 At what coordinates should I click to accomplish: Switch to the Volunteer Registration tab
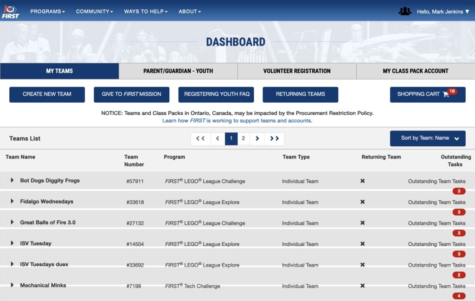click(297, 71)
